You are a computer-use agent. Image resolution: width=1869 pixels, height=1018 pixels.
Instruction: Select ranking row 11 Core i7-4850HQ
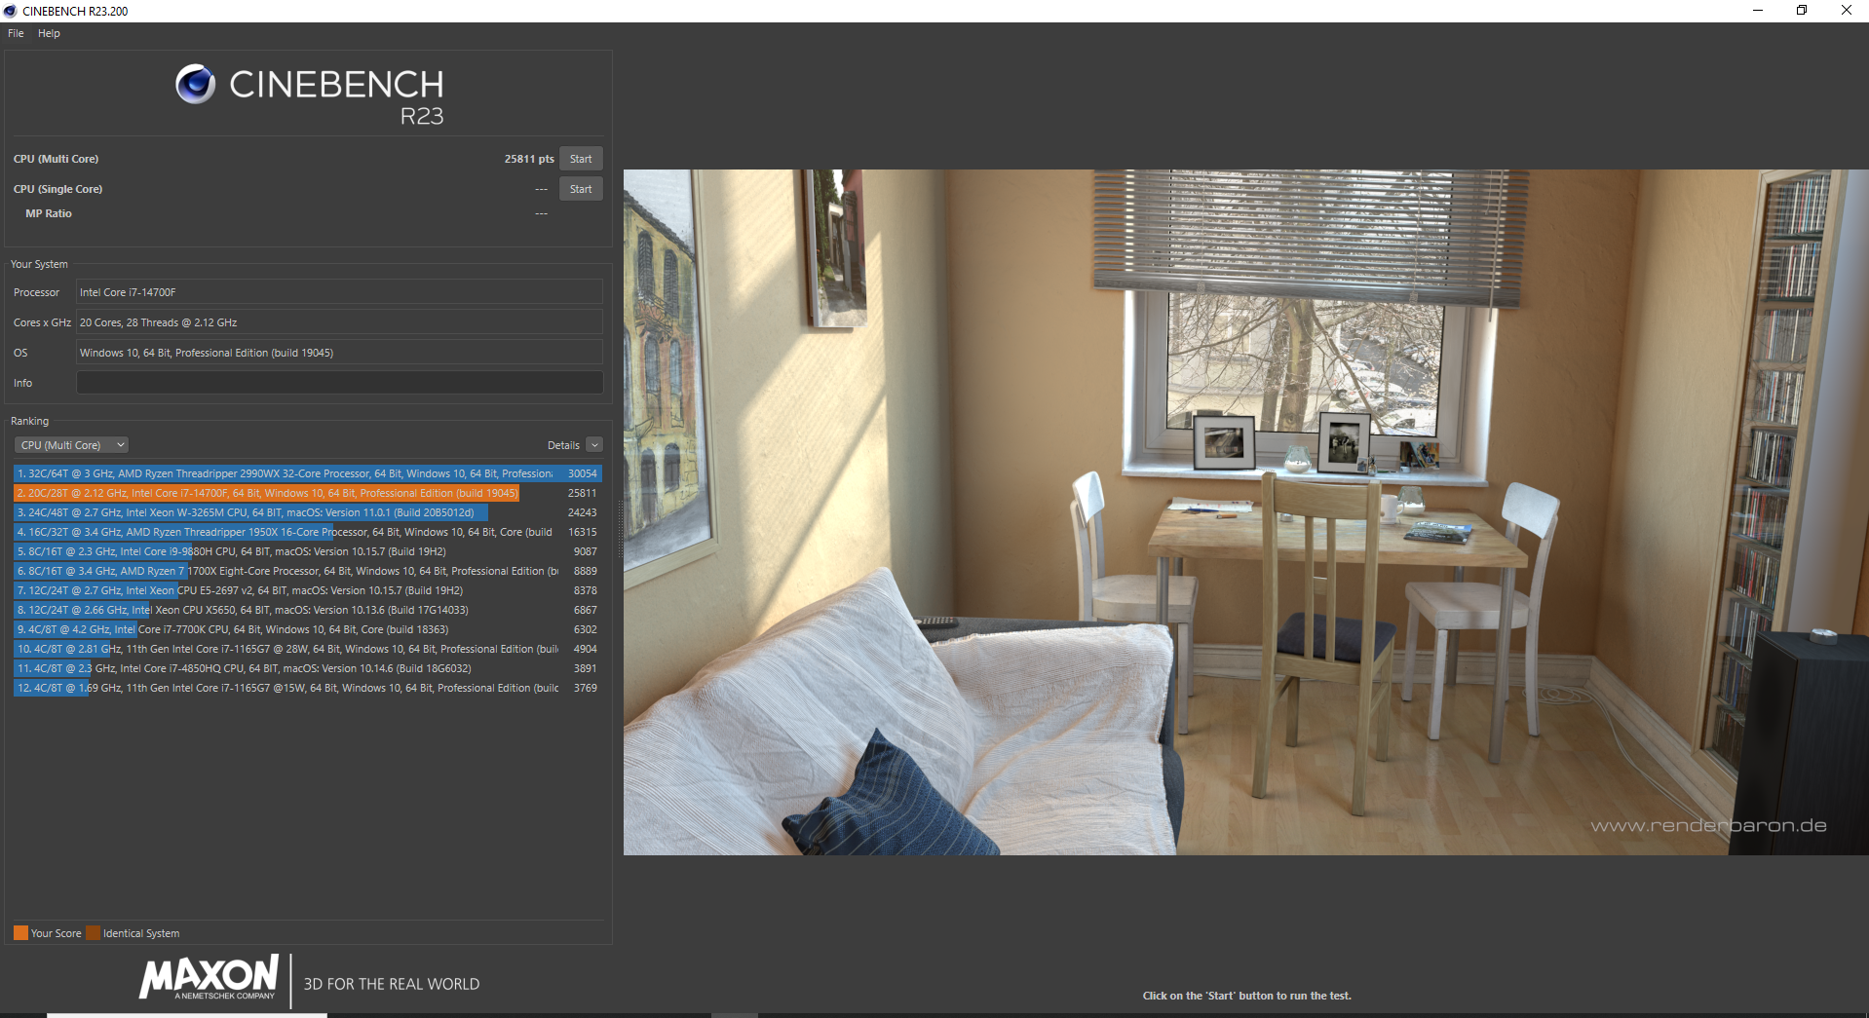tap(307, 668)
